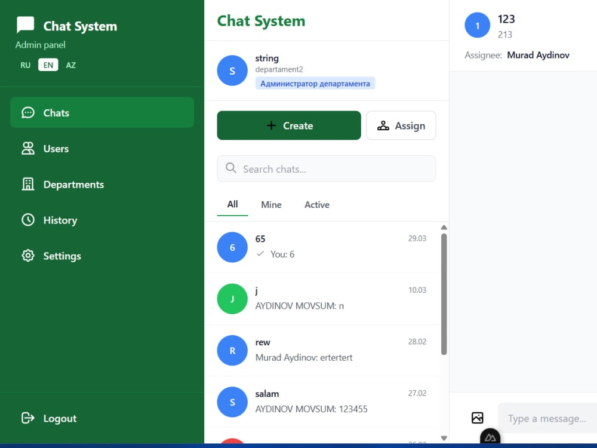
Task: Click the 10.03 date on chat j
Action: 417,290
